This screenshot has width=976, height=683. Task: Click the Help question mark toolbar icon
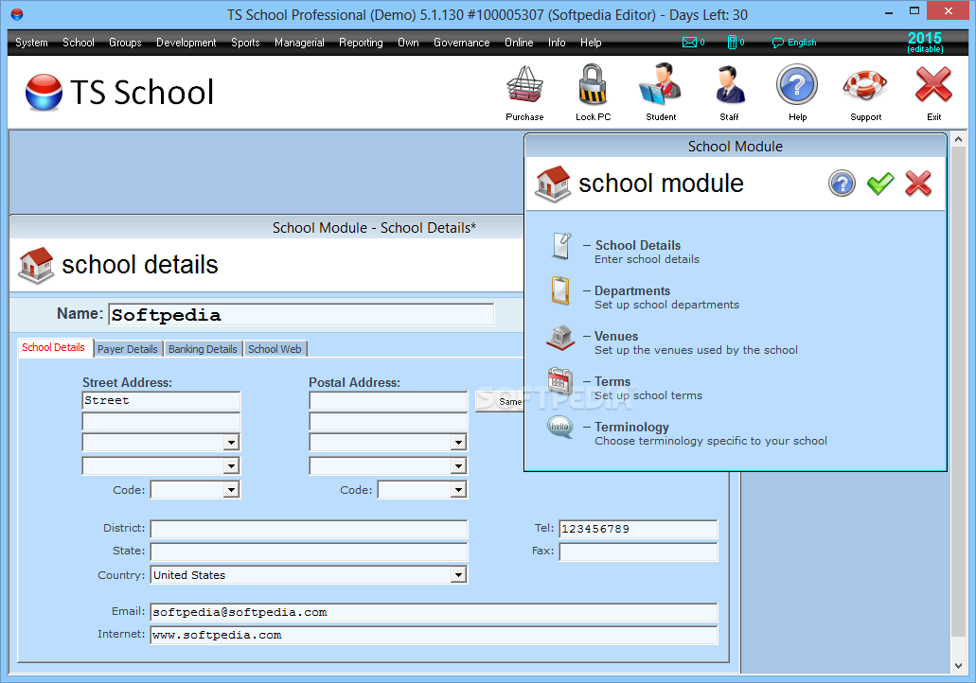click(797, 84)
